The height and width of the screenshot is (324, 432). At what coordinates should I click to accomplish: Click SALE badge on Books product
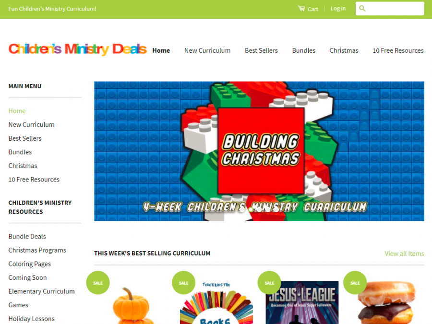tap(183, 283)
